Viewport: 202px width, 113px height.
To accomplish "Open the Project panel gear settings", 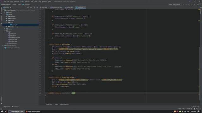I will (x=34, y=8).
